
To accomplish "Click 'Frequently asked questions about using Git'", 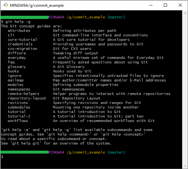I will [x=100, y=62].
